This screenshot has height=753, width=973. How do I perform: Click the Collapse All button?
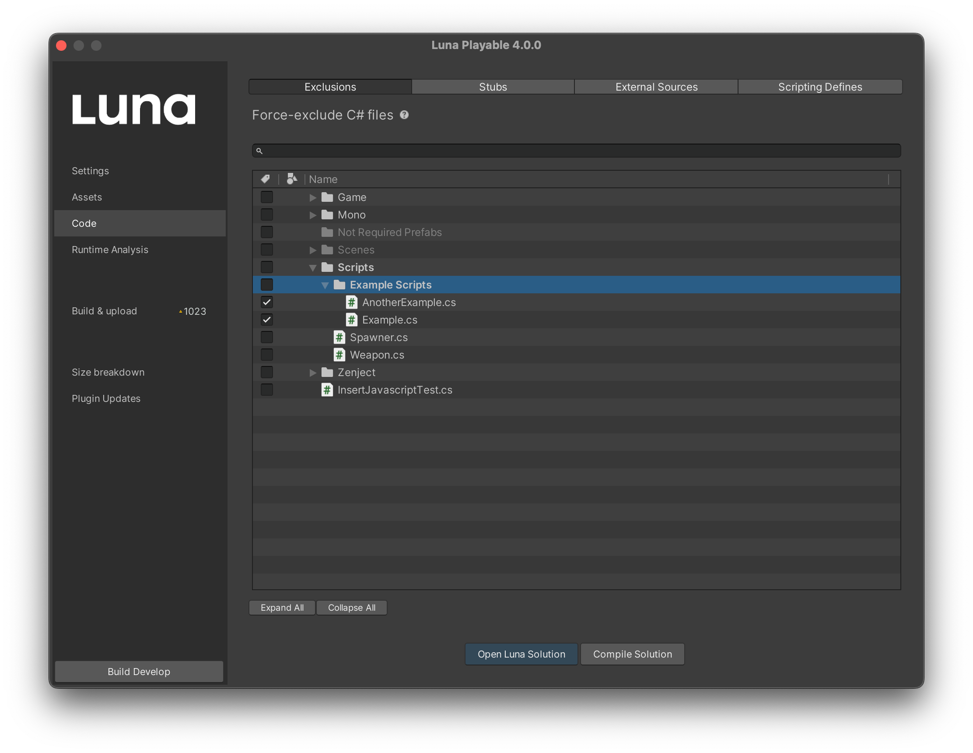click(351, 608)
